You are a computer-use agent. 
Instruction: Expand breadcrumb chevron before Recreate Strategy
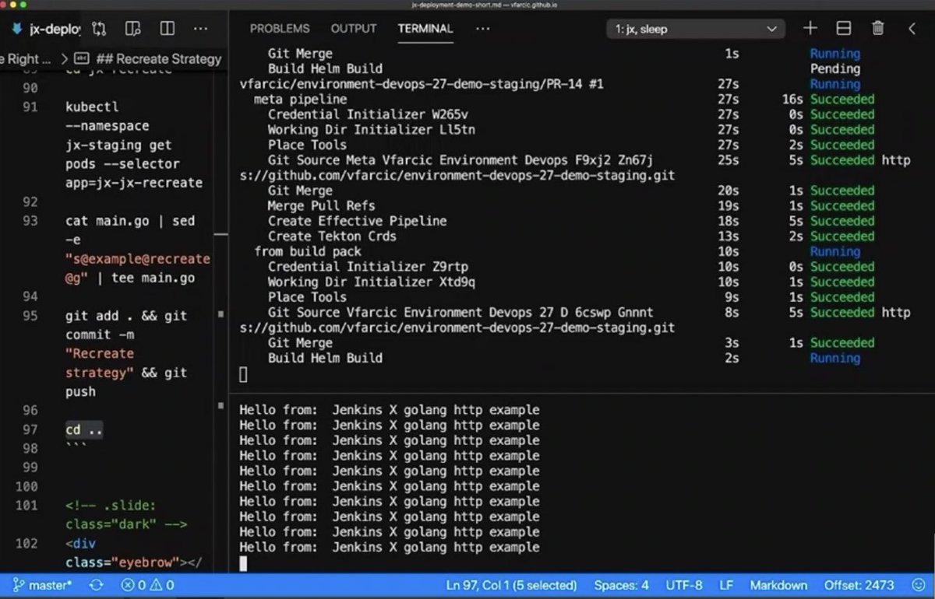click(x=64, y=58)
